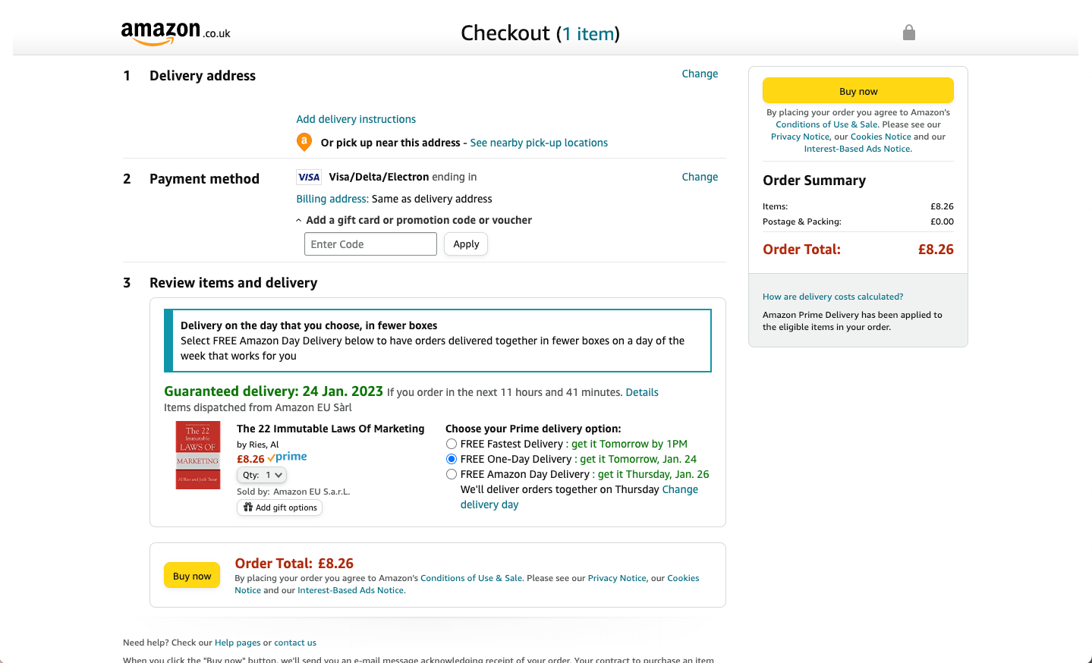
Task: Select FREE One-Day Delivery option
Action: (452, 459)
